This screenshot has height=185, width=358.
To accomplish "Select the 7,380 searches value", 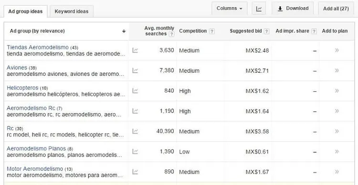I will 167,70.
